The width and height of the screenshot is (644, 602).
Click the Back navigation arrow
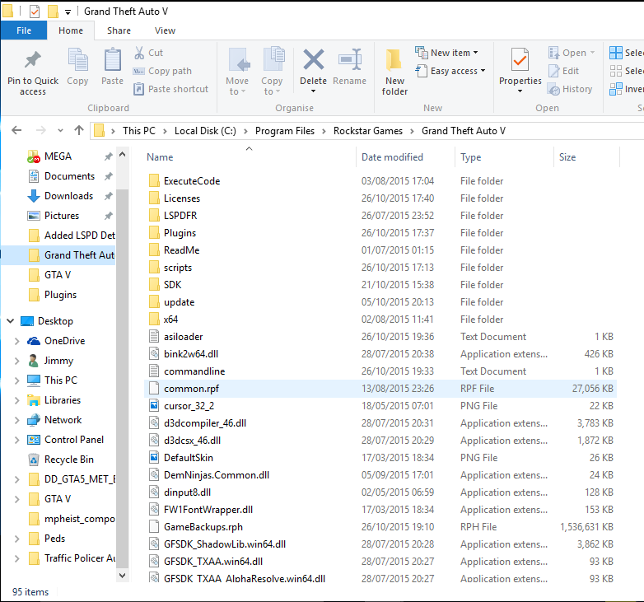(16, 131)
